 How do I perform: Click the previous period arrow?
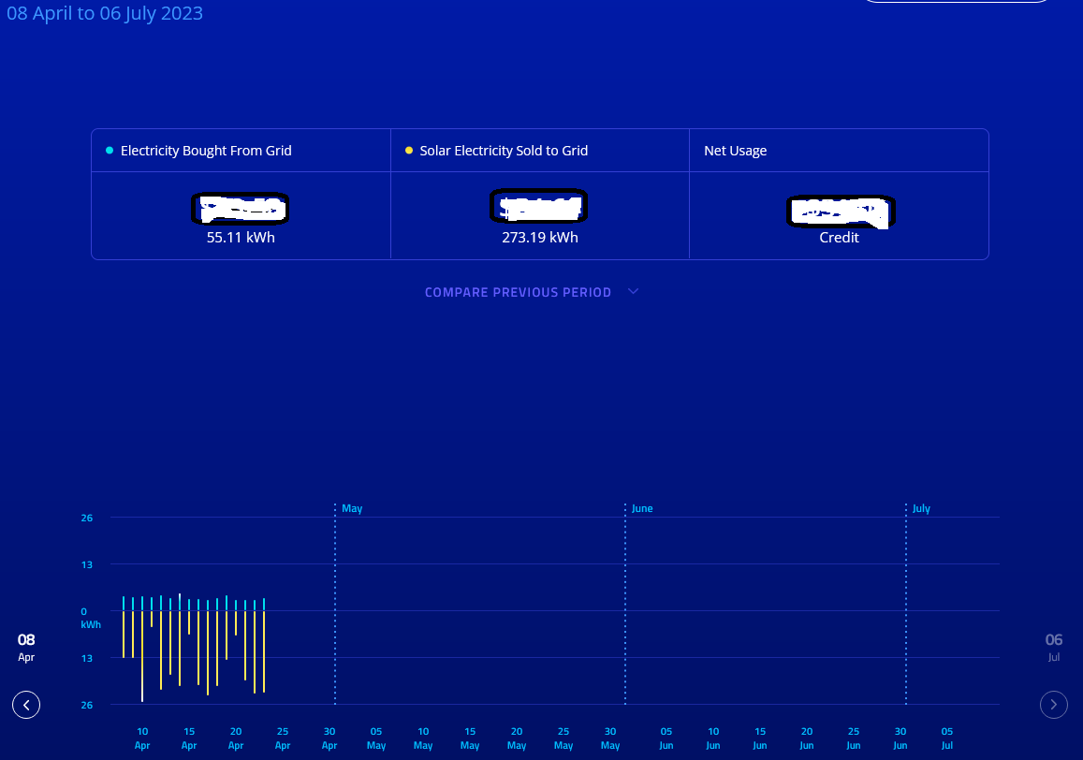(26, 705)
